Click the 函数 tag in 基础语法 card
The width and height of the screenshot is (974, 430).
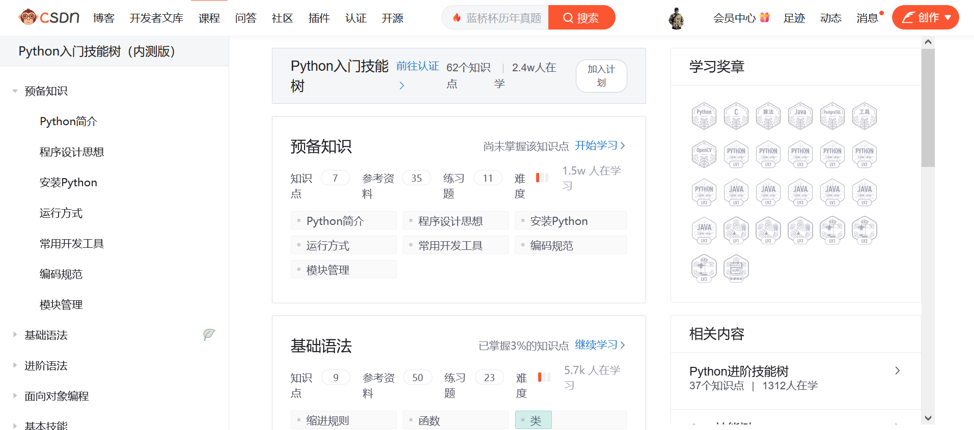[x=456, y=420]
